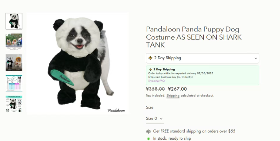Show the panda and orange dog thumbnail

[14, 62]
